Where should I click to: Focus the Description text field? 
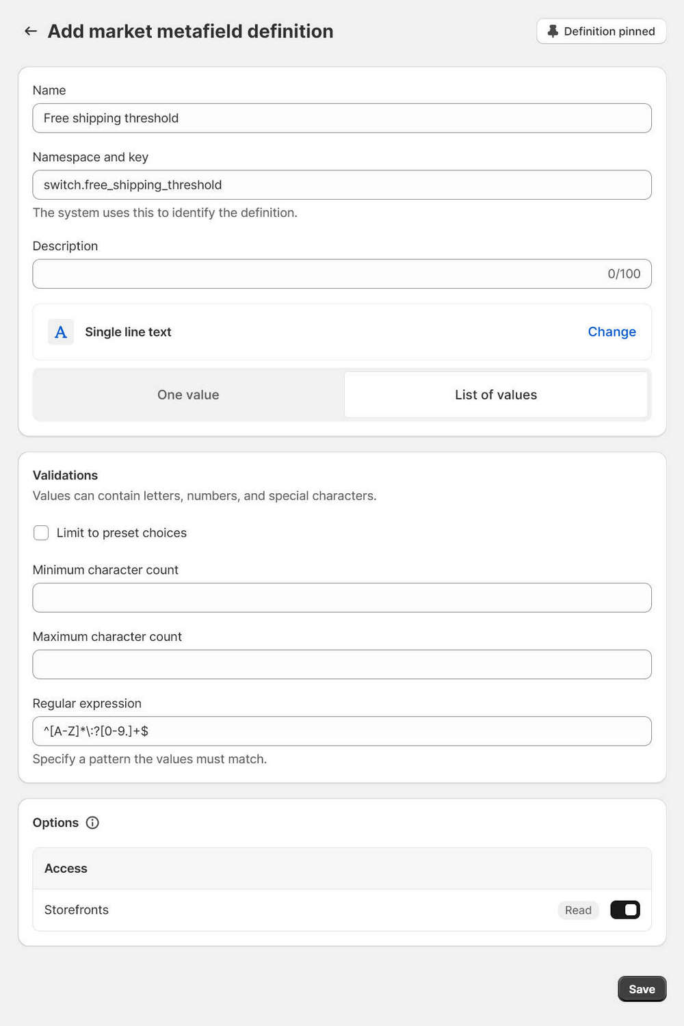(x=315, y=274)
